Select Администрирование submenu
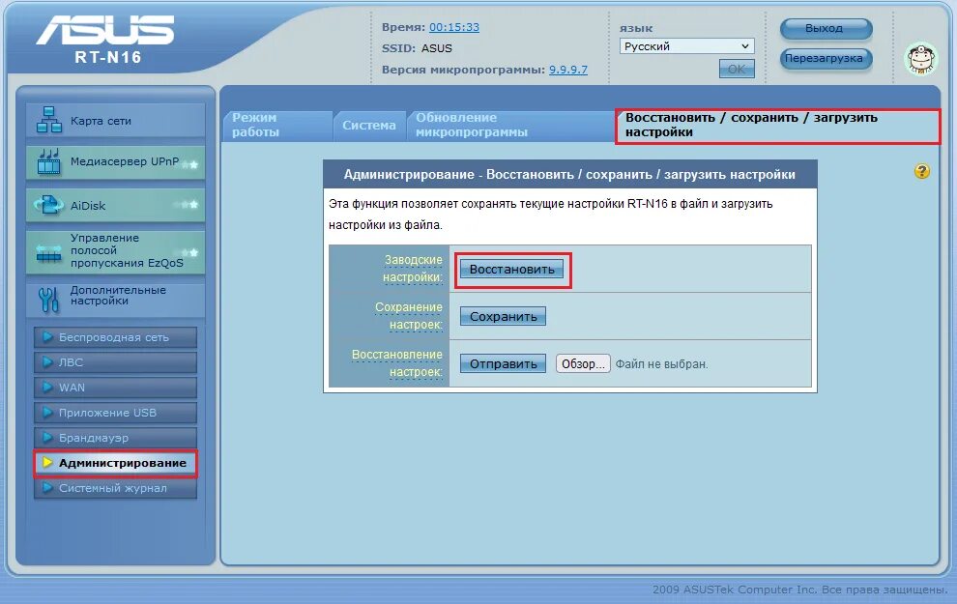The width and height of the screenshot is (957, 604). pyautogui.click(x=115, y=463)
